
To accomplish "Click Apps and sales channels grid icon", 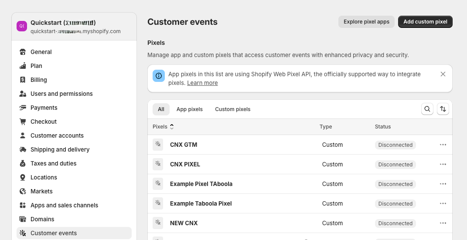I will [23, 206].
